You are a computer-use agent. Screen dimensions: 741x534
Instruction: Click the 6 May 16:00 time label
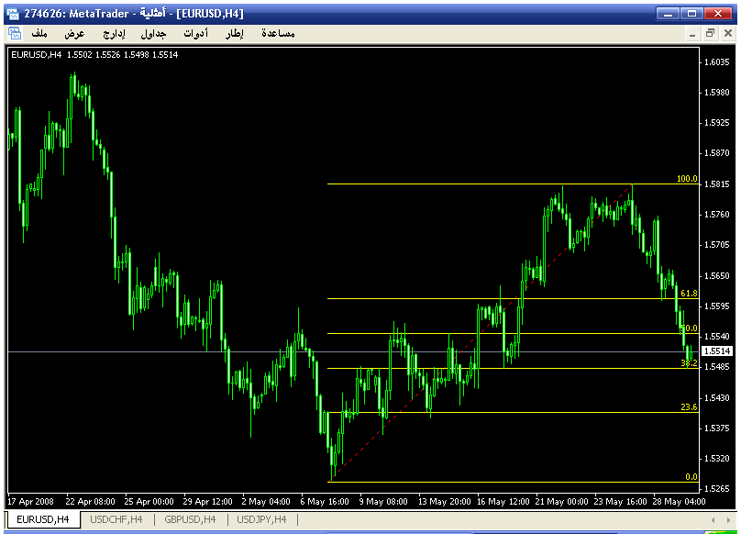[325, 501]
